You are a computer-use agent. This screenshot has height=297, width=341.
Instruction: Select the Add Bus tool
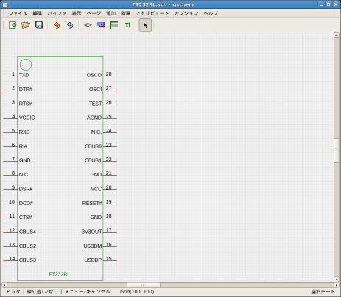pos(114,25)
